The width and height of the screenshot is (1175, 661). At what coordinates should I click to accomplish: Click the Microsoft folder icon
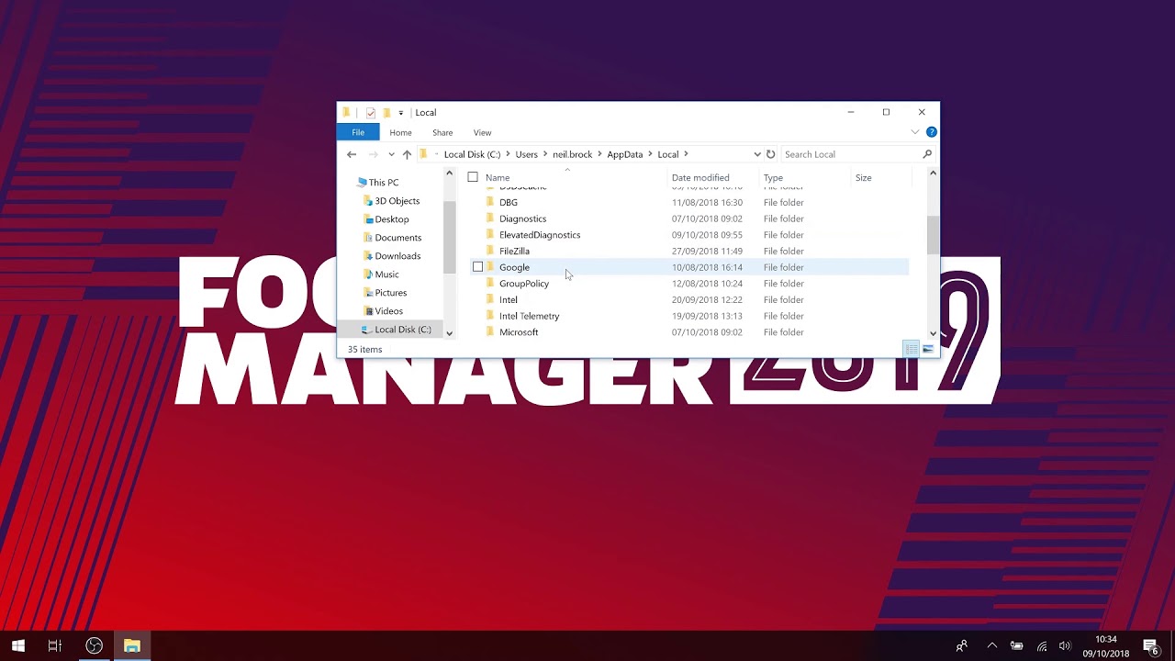(489, 332)
